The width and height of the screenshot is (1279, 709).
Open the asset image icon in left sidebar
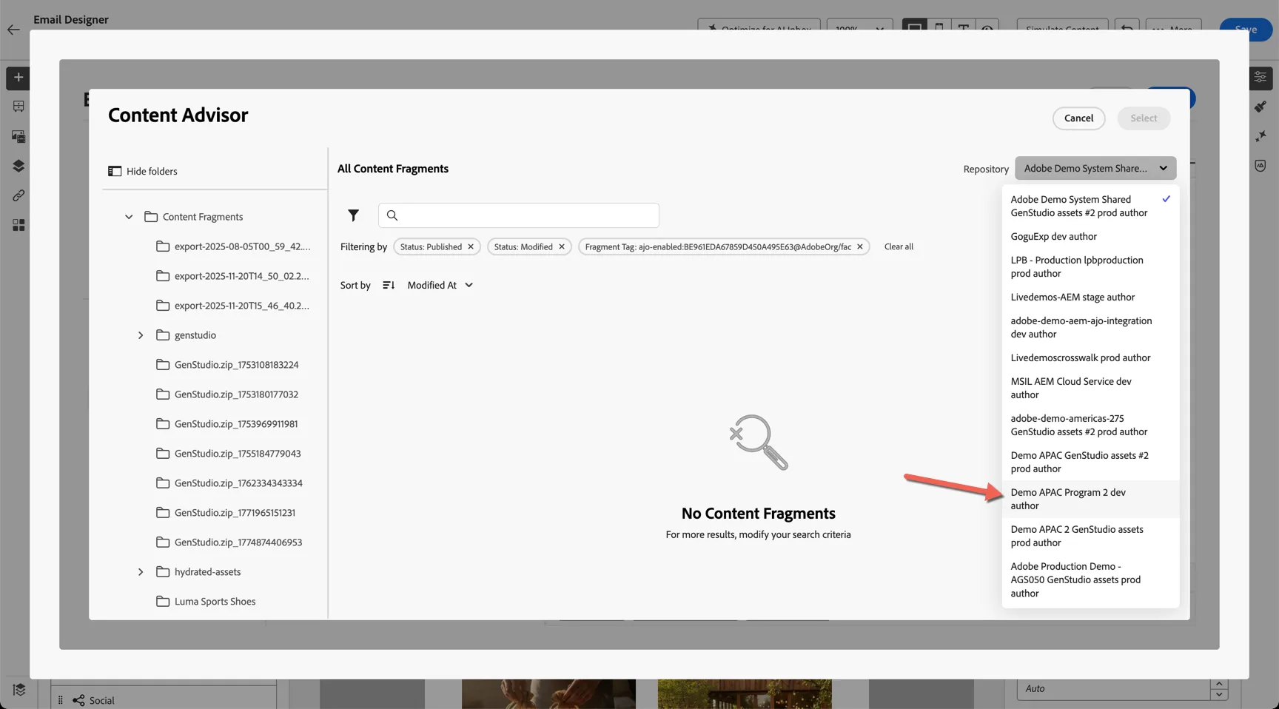pos(19,136)
